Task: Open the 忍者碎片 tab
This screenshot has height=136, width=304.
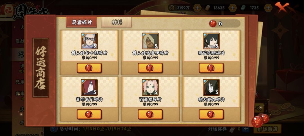Action: (81, 22)
